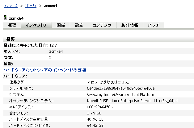Viewport: 194px width, 128px height.
Task: Switch to the 統計情報 tab
Action: (x=130, y=25)
